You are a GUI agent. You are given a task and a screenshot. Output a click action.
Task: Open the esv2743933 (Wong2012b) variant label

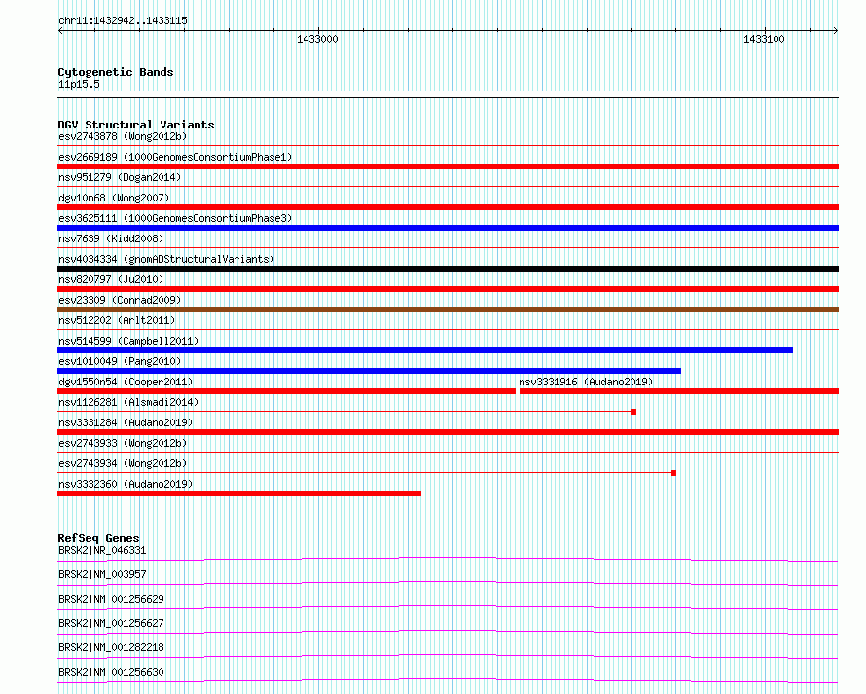pyautogui.click(x=123, y=443)
